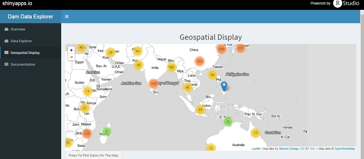Open the CC BY 3.0 license link

[307, 149]
